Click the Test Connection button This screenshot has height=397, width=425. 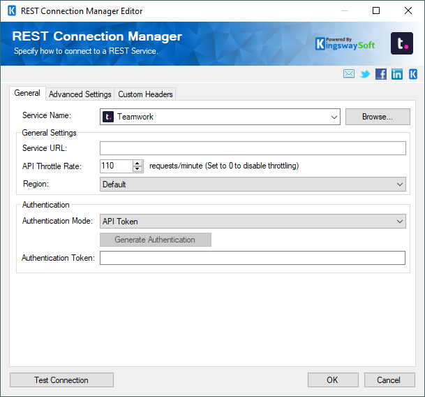[x=61, y=380]
